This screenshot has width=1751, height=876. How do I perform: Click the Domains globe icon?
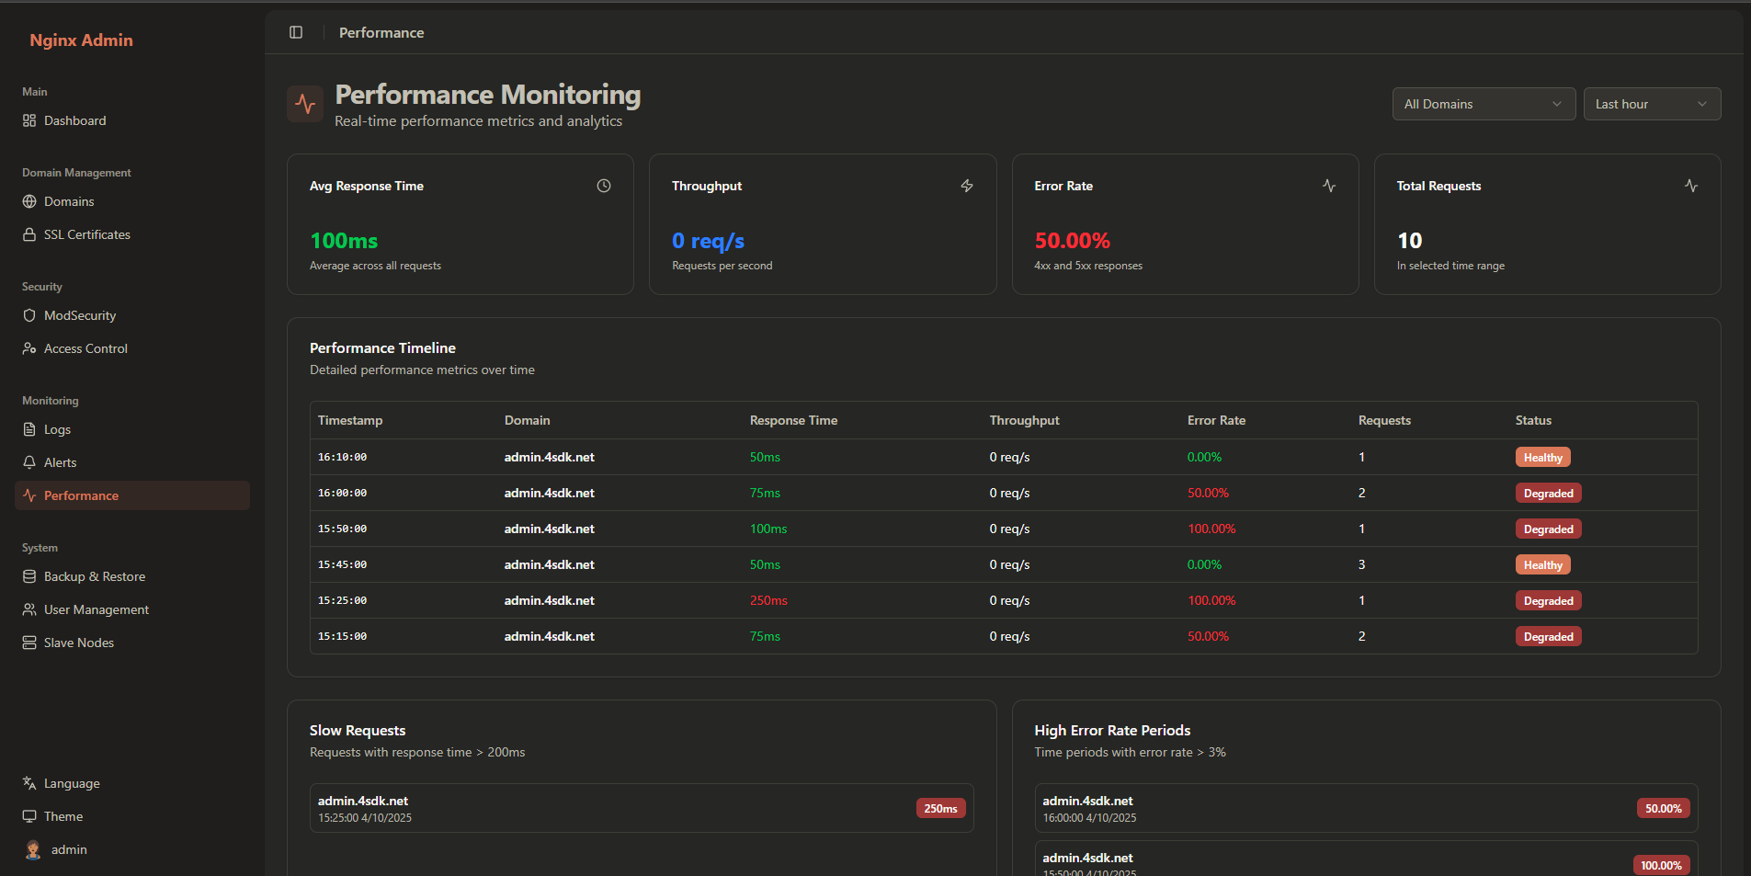(29, 201)
